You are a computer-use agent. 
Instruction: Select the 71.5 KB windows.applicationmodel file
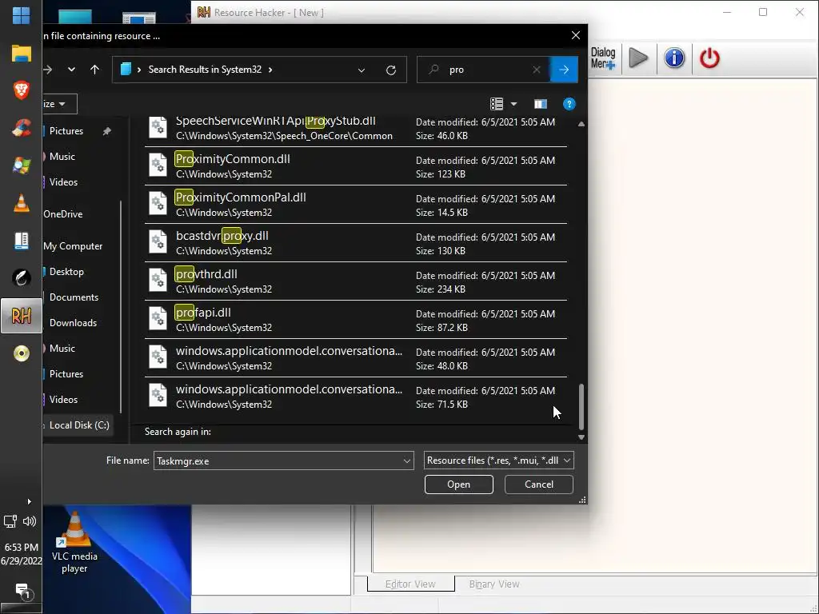(356, 397)
